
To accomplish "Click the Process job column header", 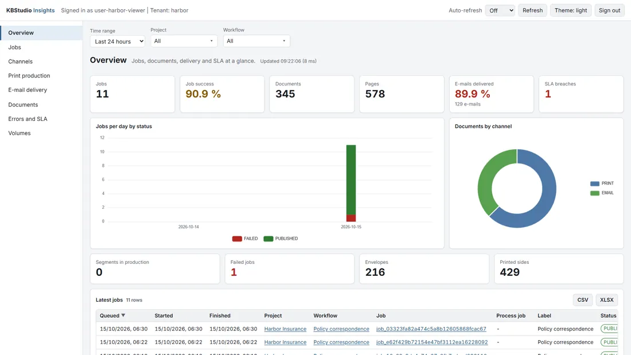I will point(511,315).
